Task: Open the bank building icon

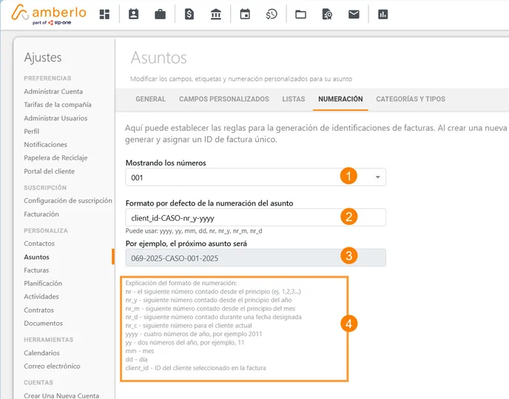Action: click(x=216, y=14)
